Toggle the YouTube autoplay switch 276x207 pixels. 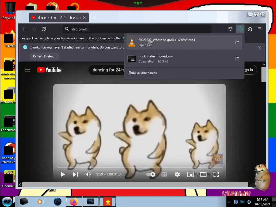tap(151, 174)
